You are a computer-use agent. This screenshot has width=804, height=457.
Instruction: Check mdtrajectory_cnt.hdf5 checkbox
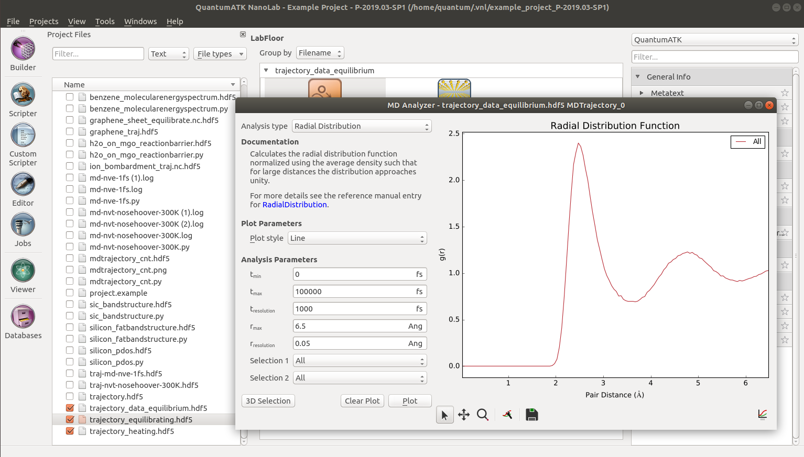click(x=70, y=258)
